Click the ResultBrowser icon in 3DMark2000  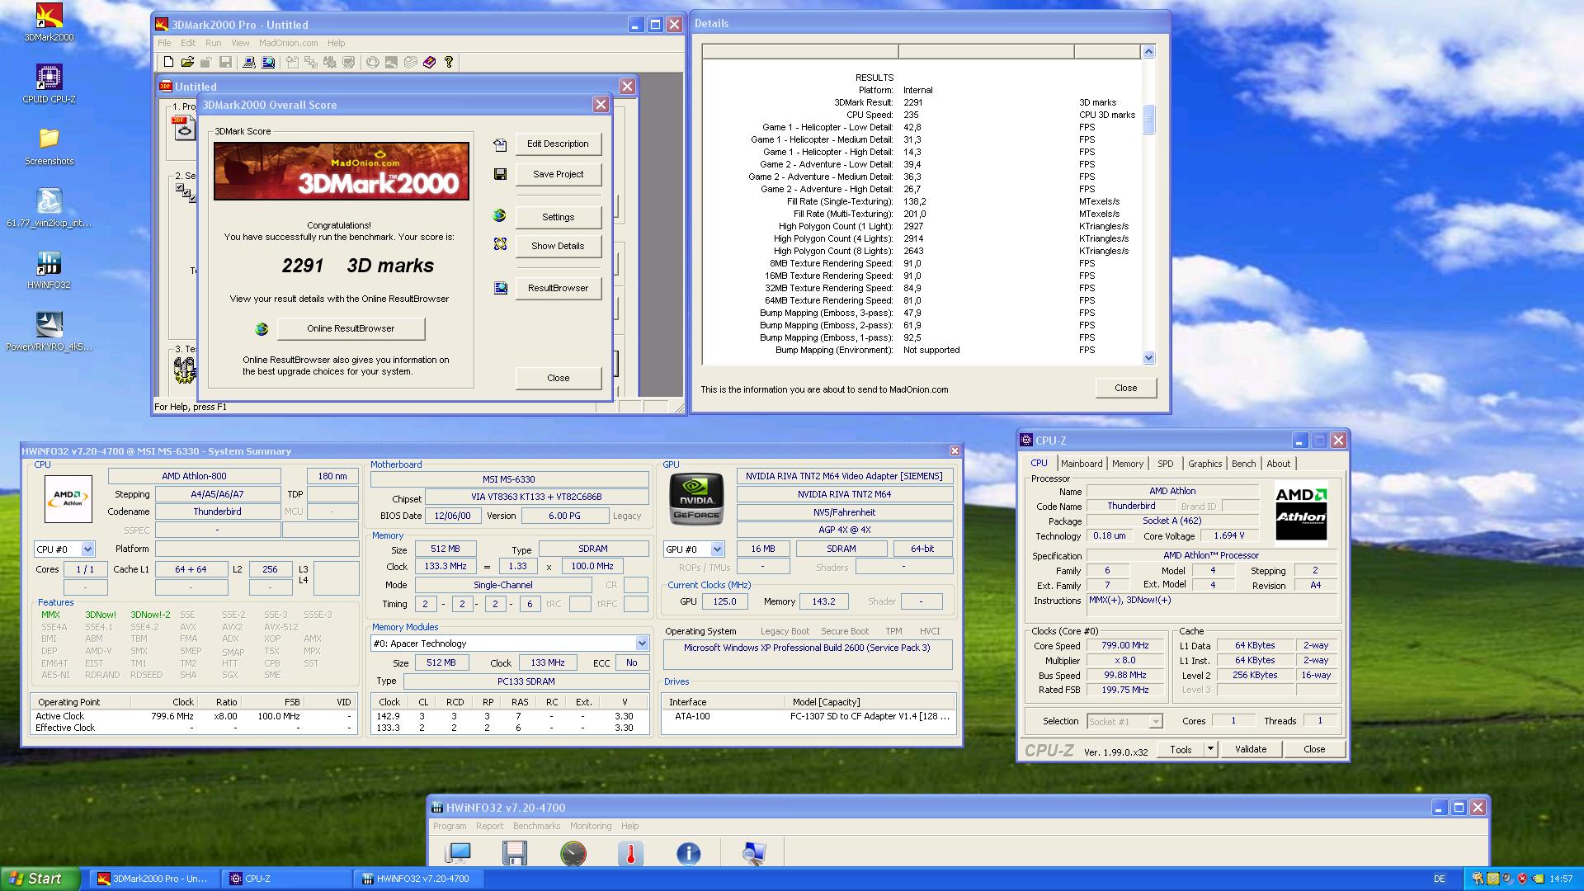(x=499, y=286)
